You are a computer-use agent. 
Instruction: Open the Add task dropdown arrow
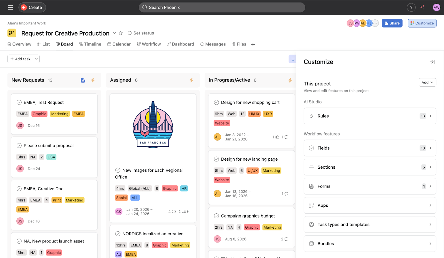(x=36, y=59)
